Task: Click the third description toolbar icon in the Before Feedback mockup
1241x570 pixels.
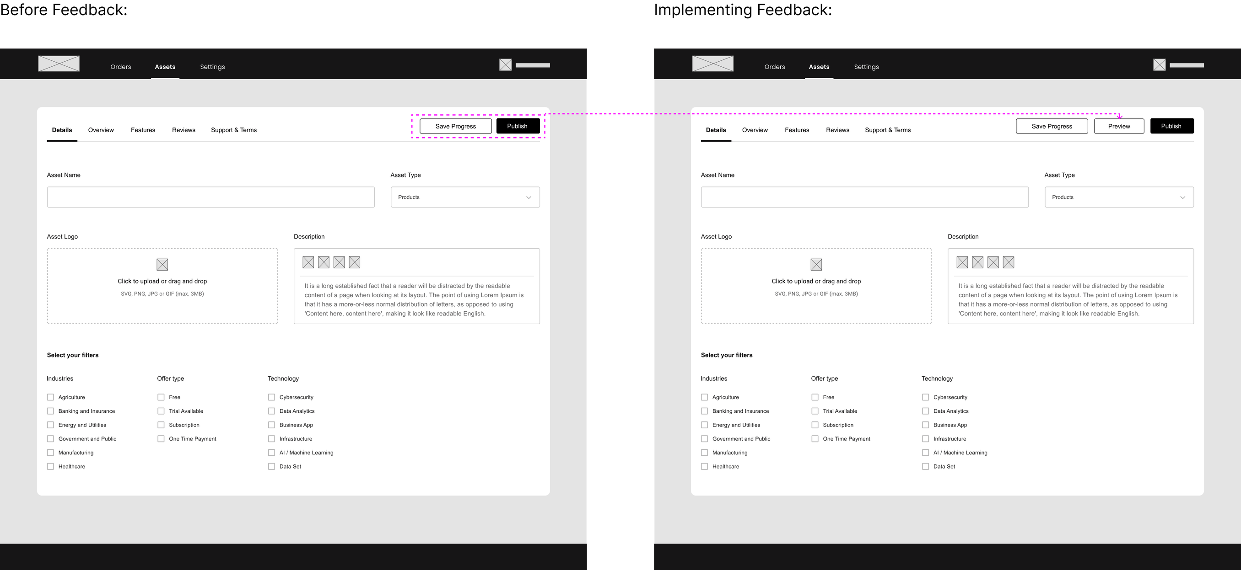Action: coord(339,262)
